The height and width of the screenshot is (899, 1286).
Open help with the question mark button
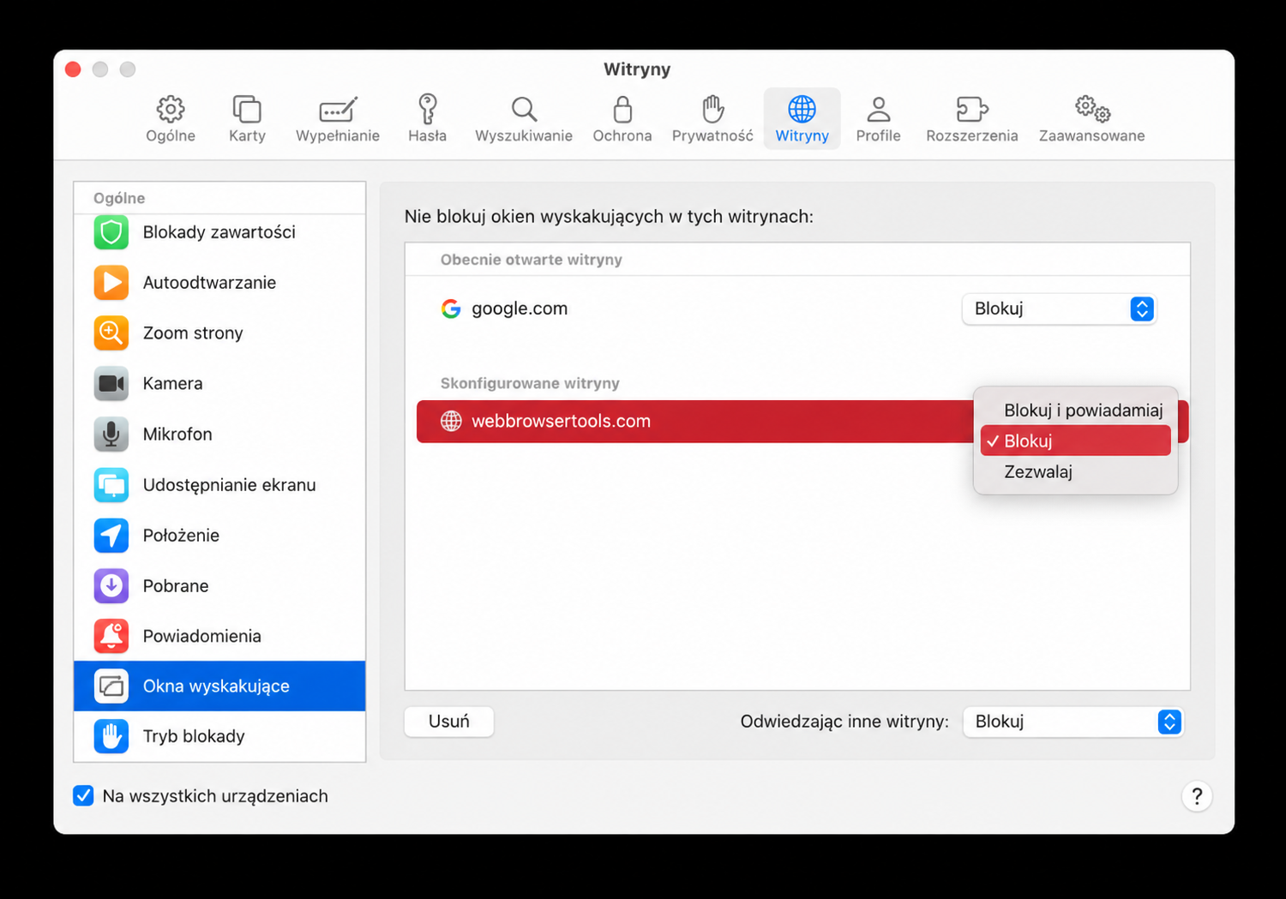point(1197,796)
